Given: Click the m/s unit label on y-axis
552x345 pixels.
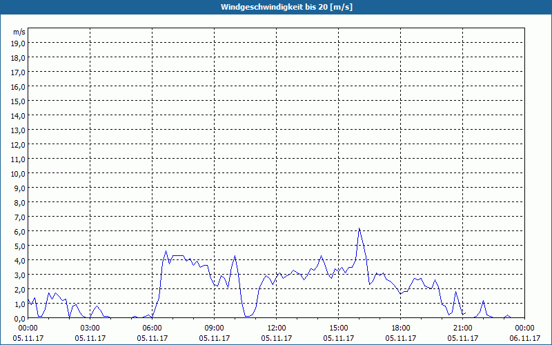Looking at the screenshot, I should (19, 32).
